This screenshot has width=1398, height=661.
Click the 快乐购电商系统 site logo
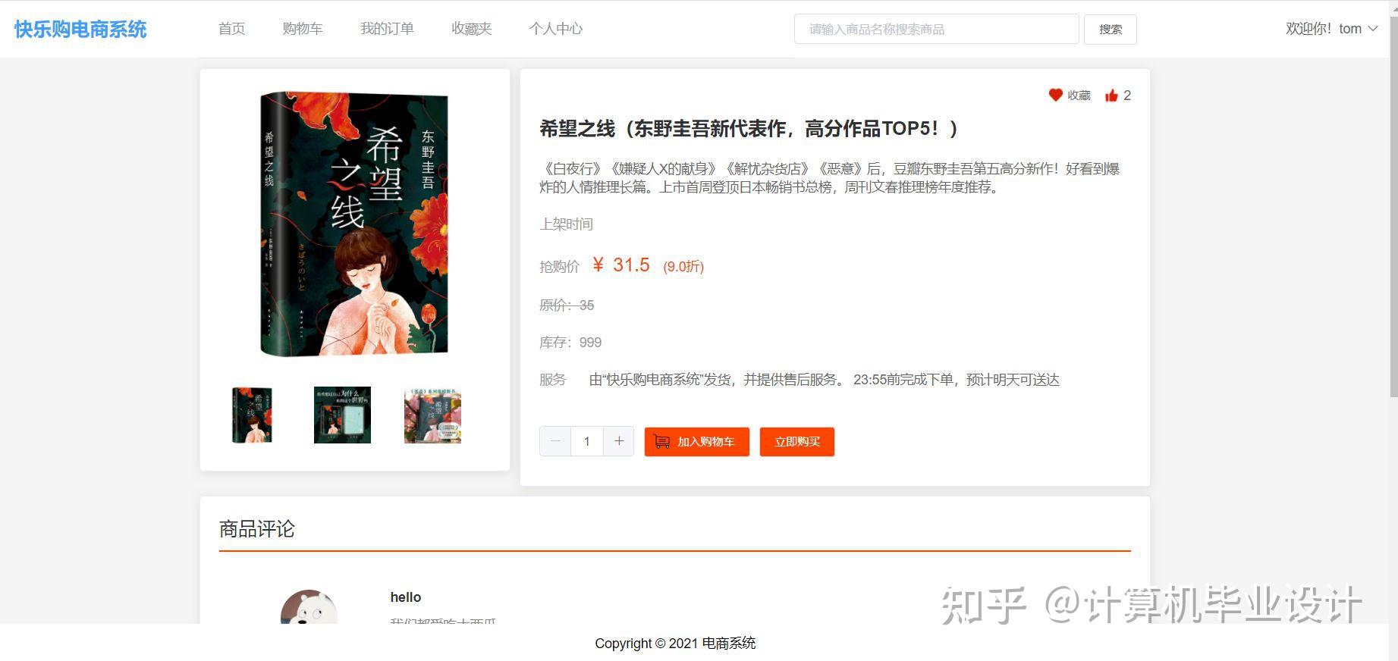(x=80, y=29)
